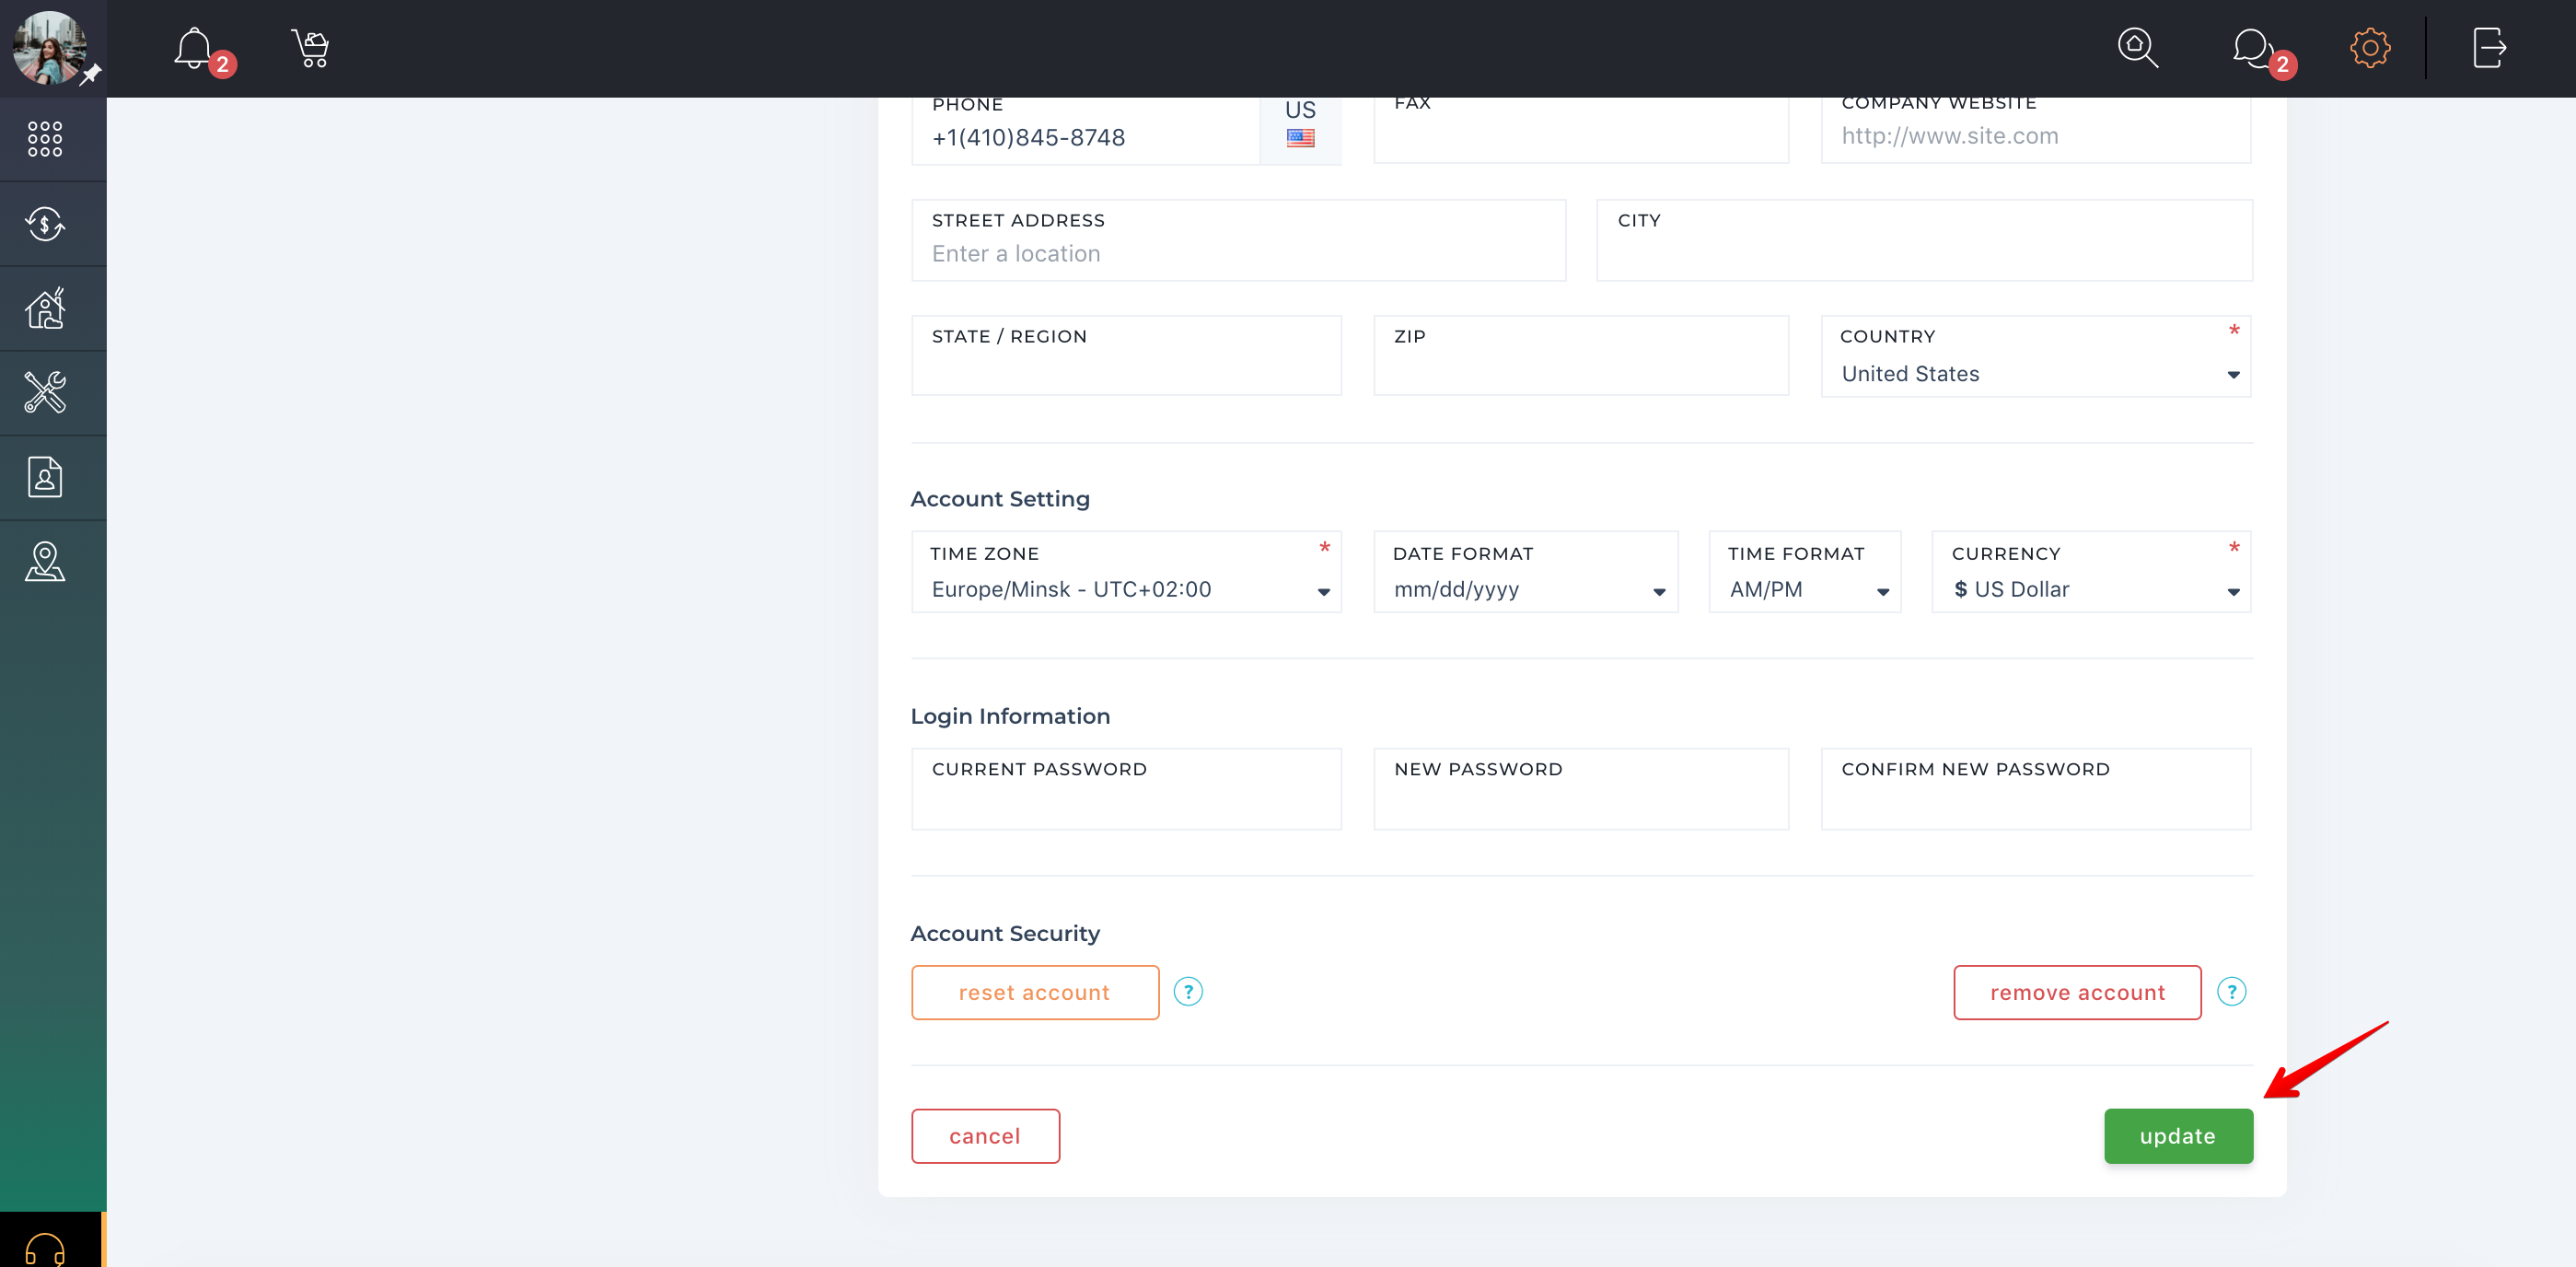This screenshot has width=2576, height=1267.
Task: Click the cancel button
Action: coord(985,1136)
